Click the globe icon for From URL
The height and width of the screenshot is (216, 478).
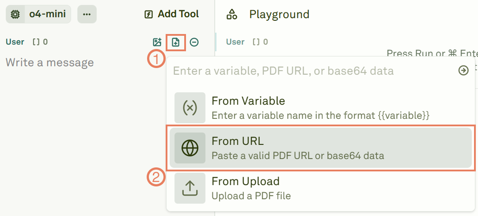click(x=190, y=148)
